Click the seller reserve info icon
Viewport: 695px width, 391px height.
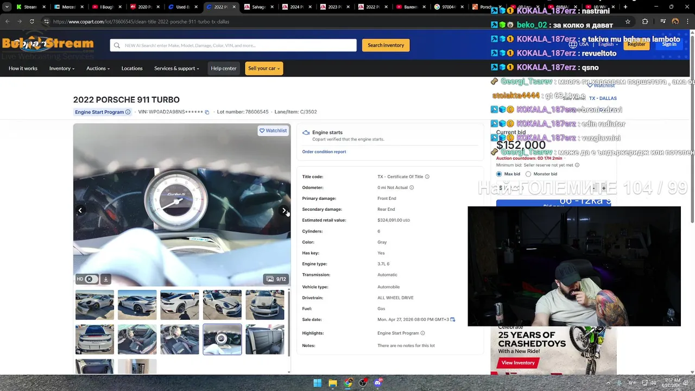(577, 165)
